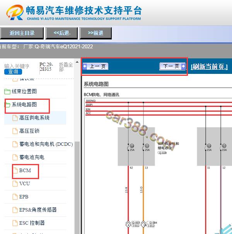Image resolution: width=232 pixels, height=234 pixels.
Task: Click document icon beside 蓄电池和充电机
Action: point(15,144)
